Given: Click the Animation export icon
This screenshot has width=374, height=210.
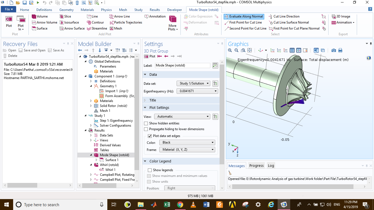Looking at the screenshot, I should (334, 22).
